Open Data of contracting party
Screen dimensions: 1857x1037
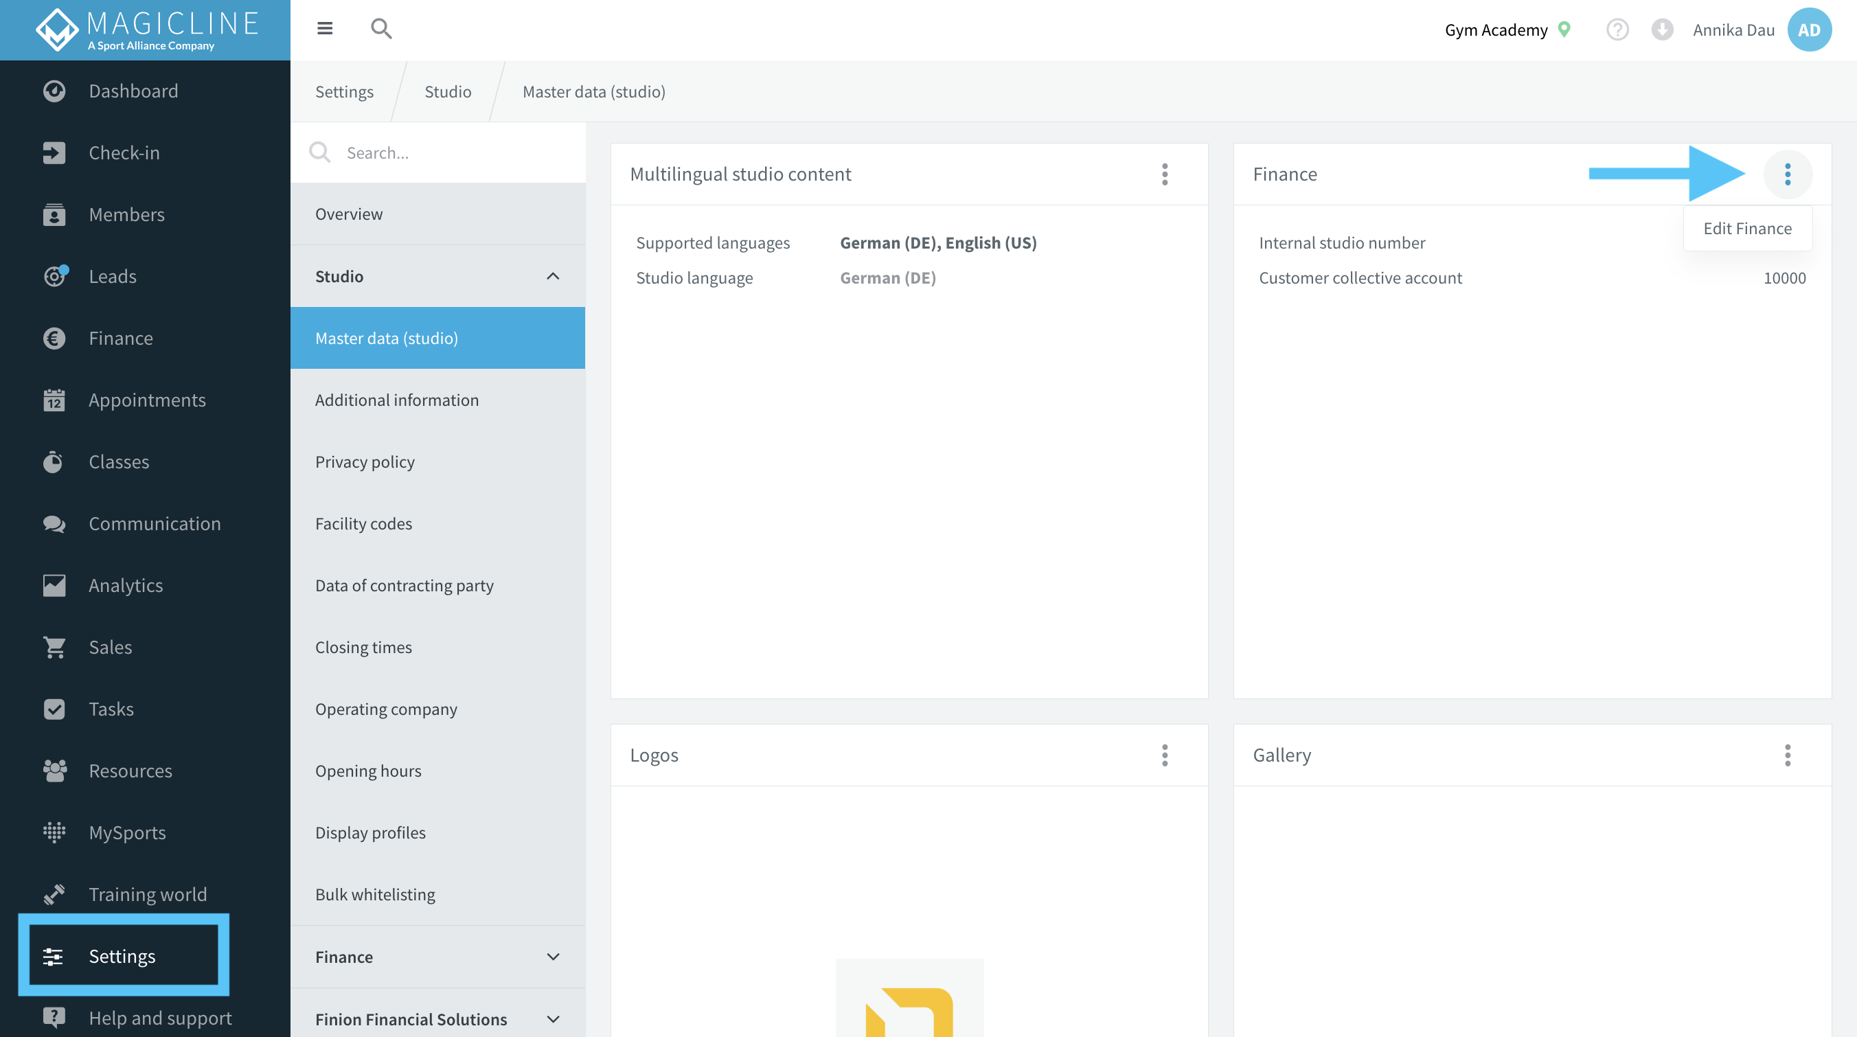(438, 585)
